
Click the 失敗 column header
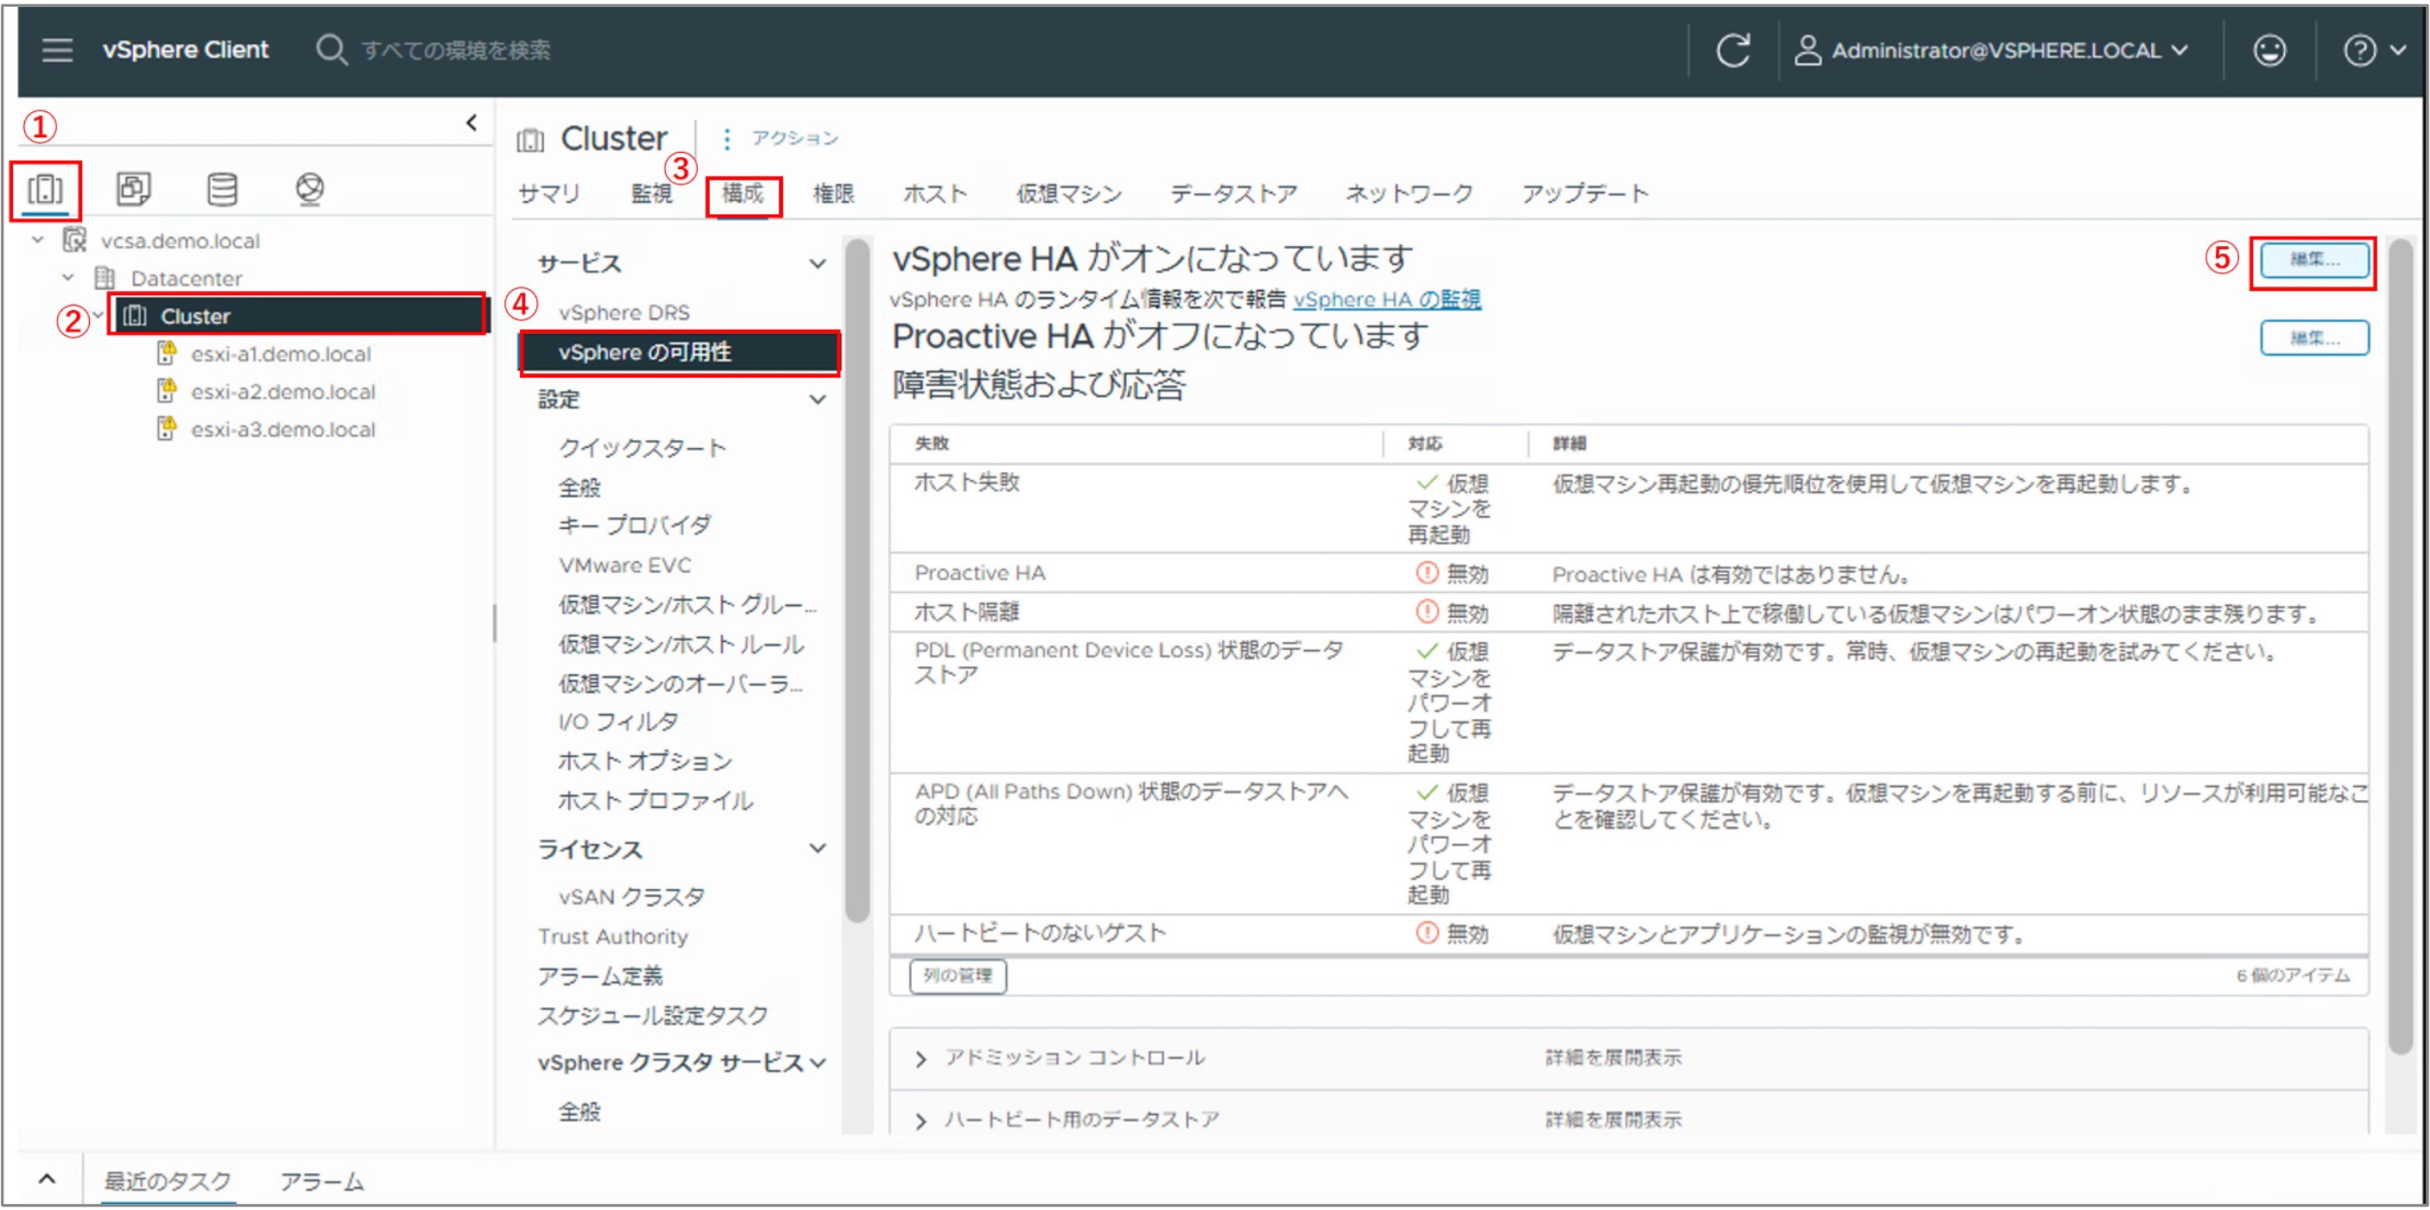(x=932, y=444)
